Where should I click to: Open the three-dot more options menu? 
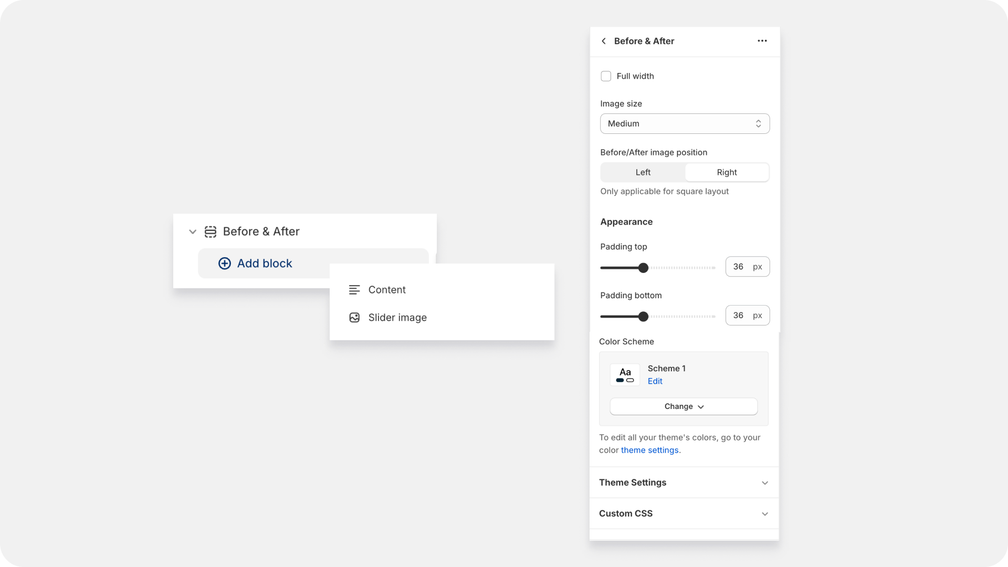[762, 41]
